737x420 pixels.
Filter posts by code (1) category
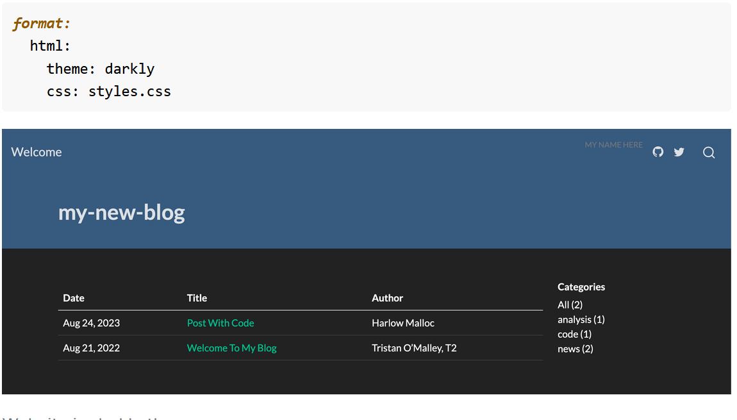[574, 334]
